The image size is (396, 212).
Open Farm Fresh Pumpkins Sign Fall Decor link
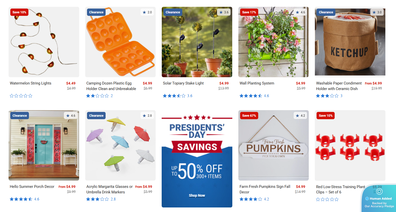265,189
